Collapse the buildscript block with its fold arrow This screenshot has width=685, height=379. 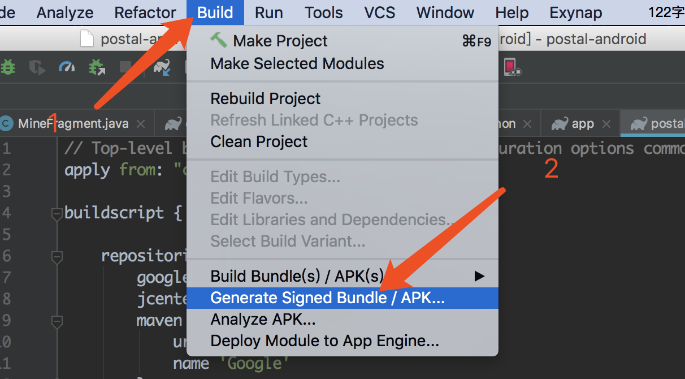56,214
